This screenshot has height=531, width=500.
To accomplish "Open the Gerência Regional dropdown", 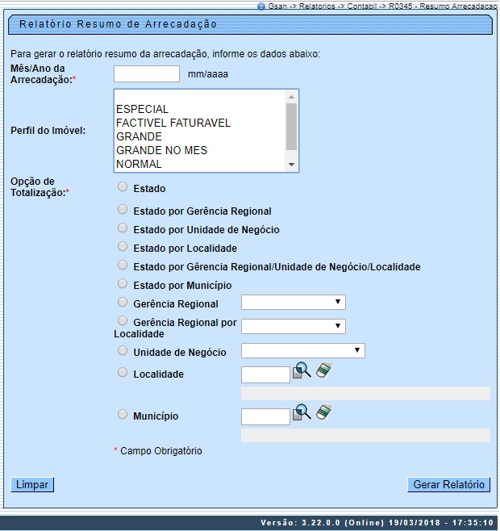I will coord(293,303).
